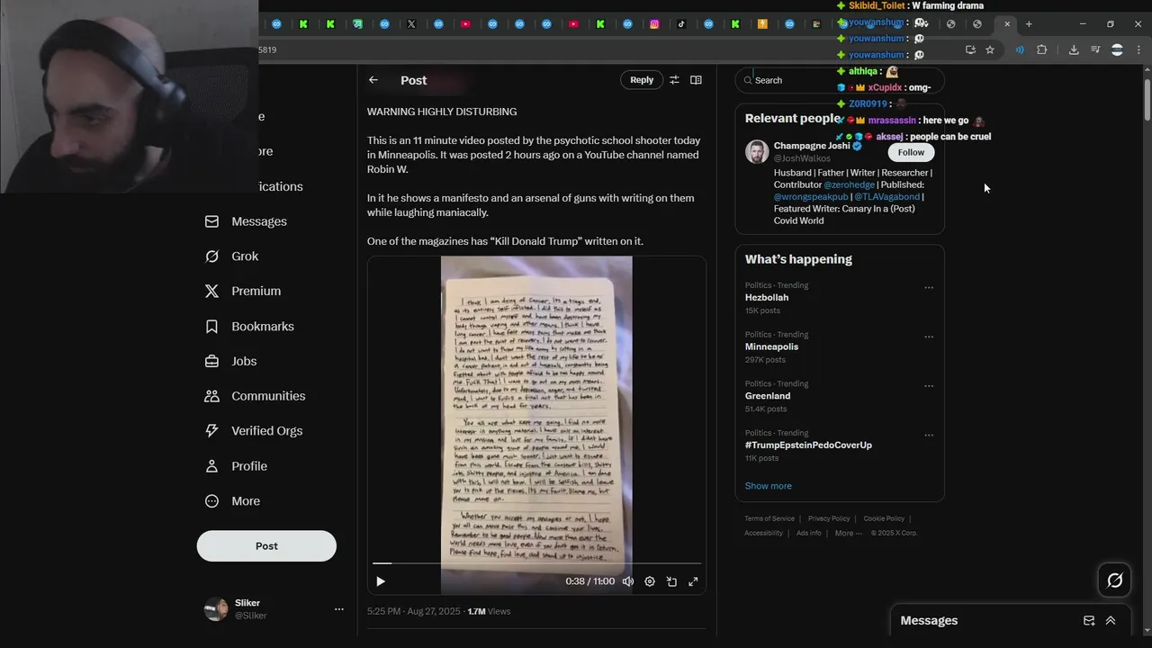
Task: Switch to the TikTok browser tab
Action: pyautogui.click(x=681, y=24)
